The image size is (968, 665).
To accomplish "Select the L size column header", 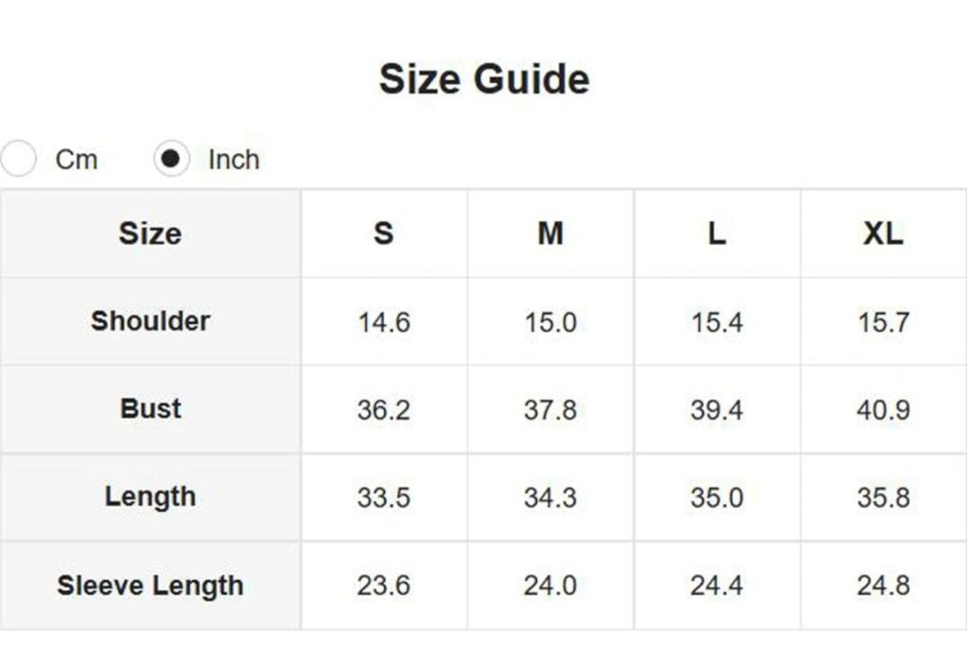I will (716, 234).
